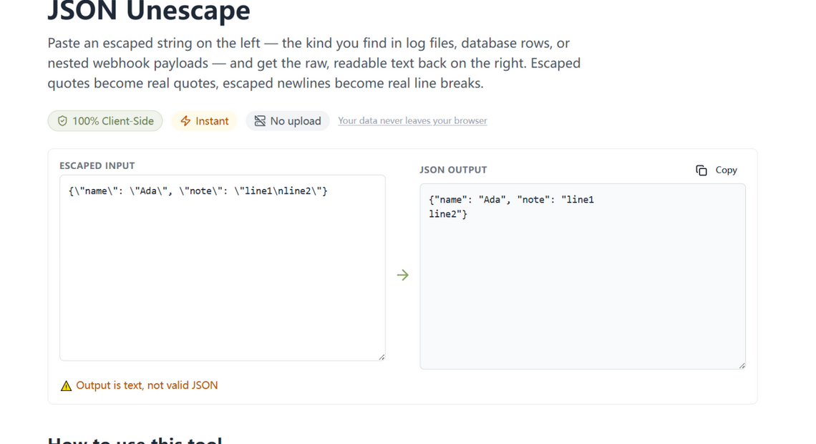Click the green arrow between panels

click(403, 275)
